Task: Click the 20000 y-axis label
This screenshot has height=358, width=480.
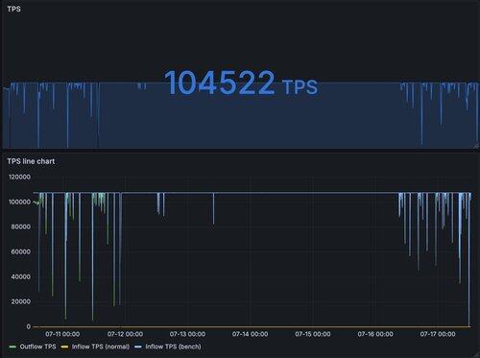Action: (x=21, y=301)
